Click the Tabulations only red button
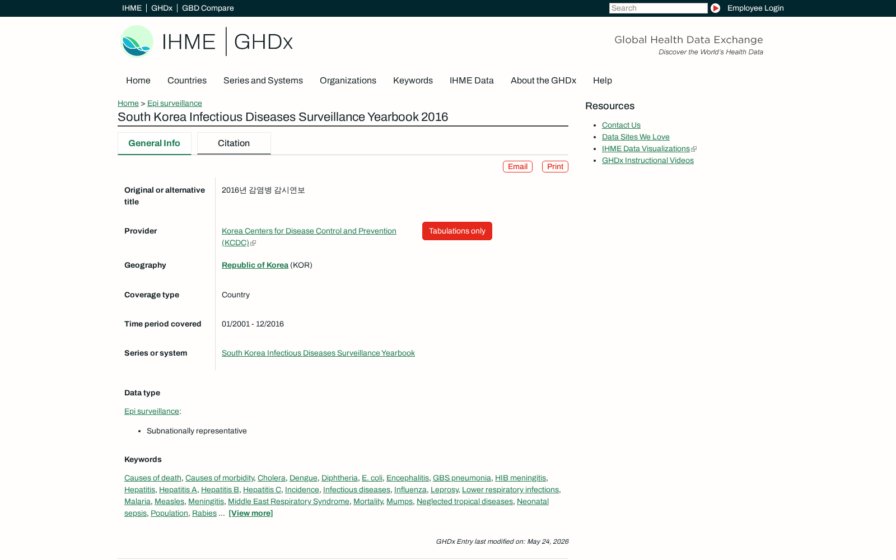The width and height of the screenshot is (896, 560). click(x=457, y=231)
